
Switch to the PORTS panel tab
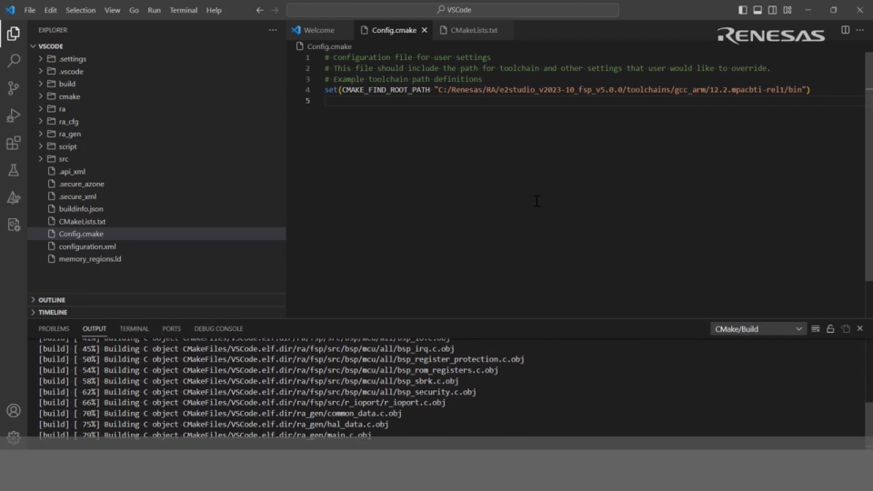tap(172, 329)
